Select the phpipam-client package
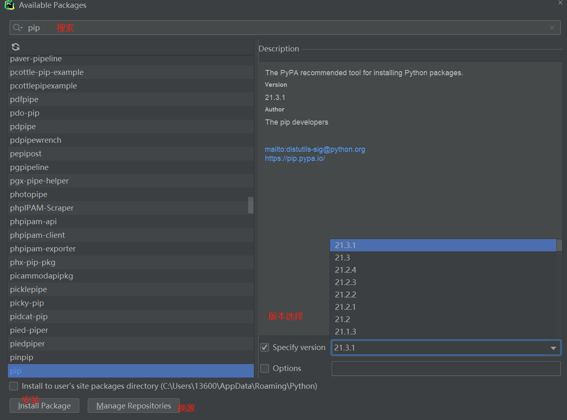Viewport: 567px width, 420px height. [131, 235]
